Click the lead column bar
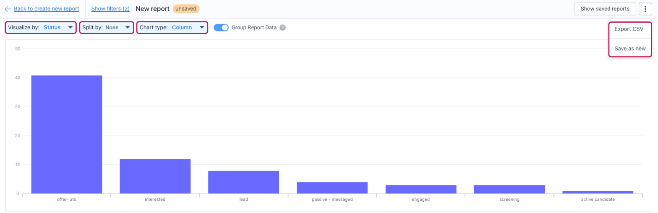The height and width of the screenshot is (213, 658). pos(244,182)
